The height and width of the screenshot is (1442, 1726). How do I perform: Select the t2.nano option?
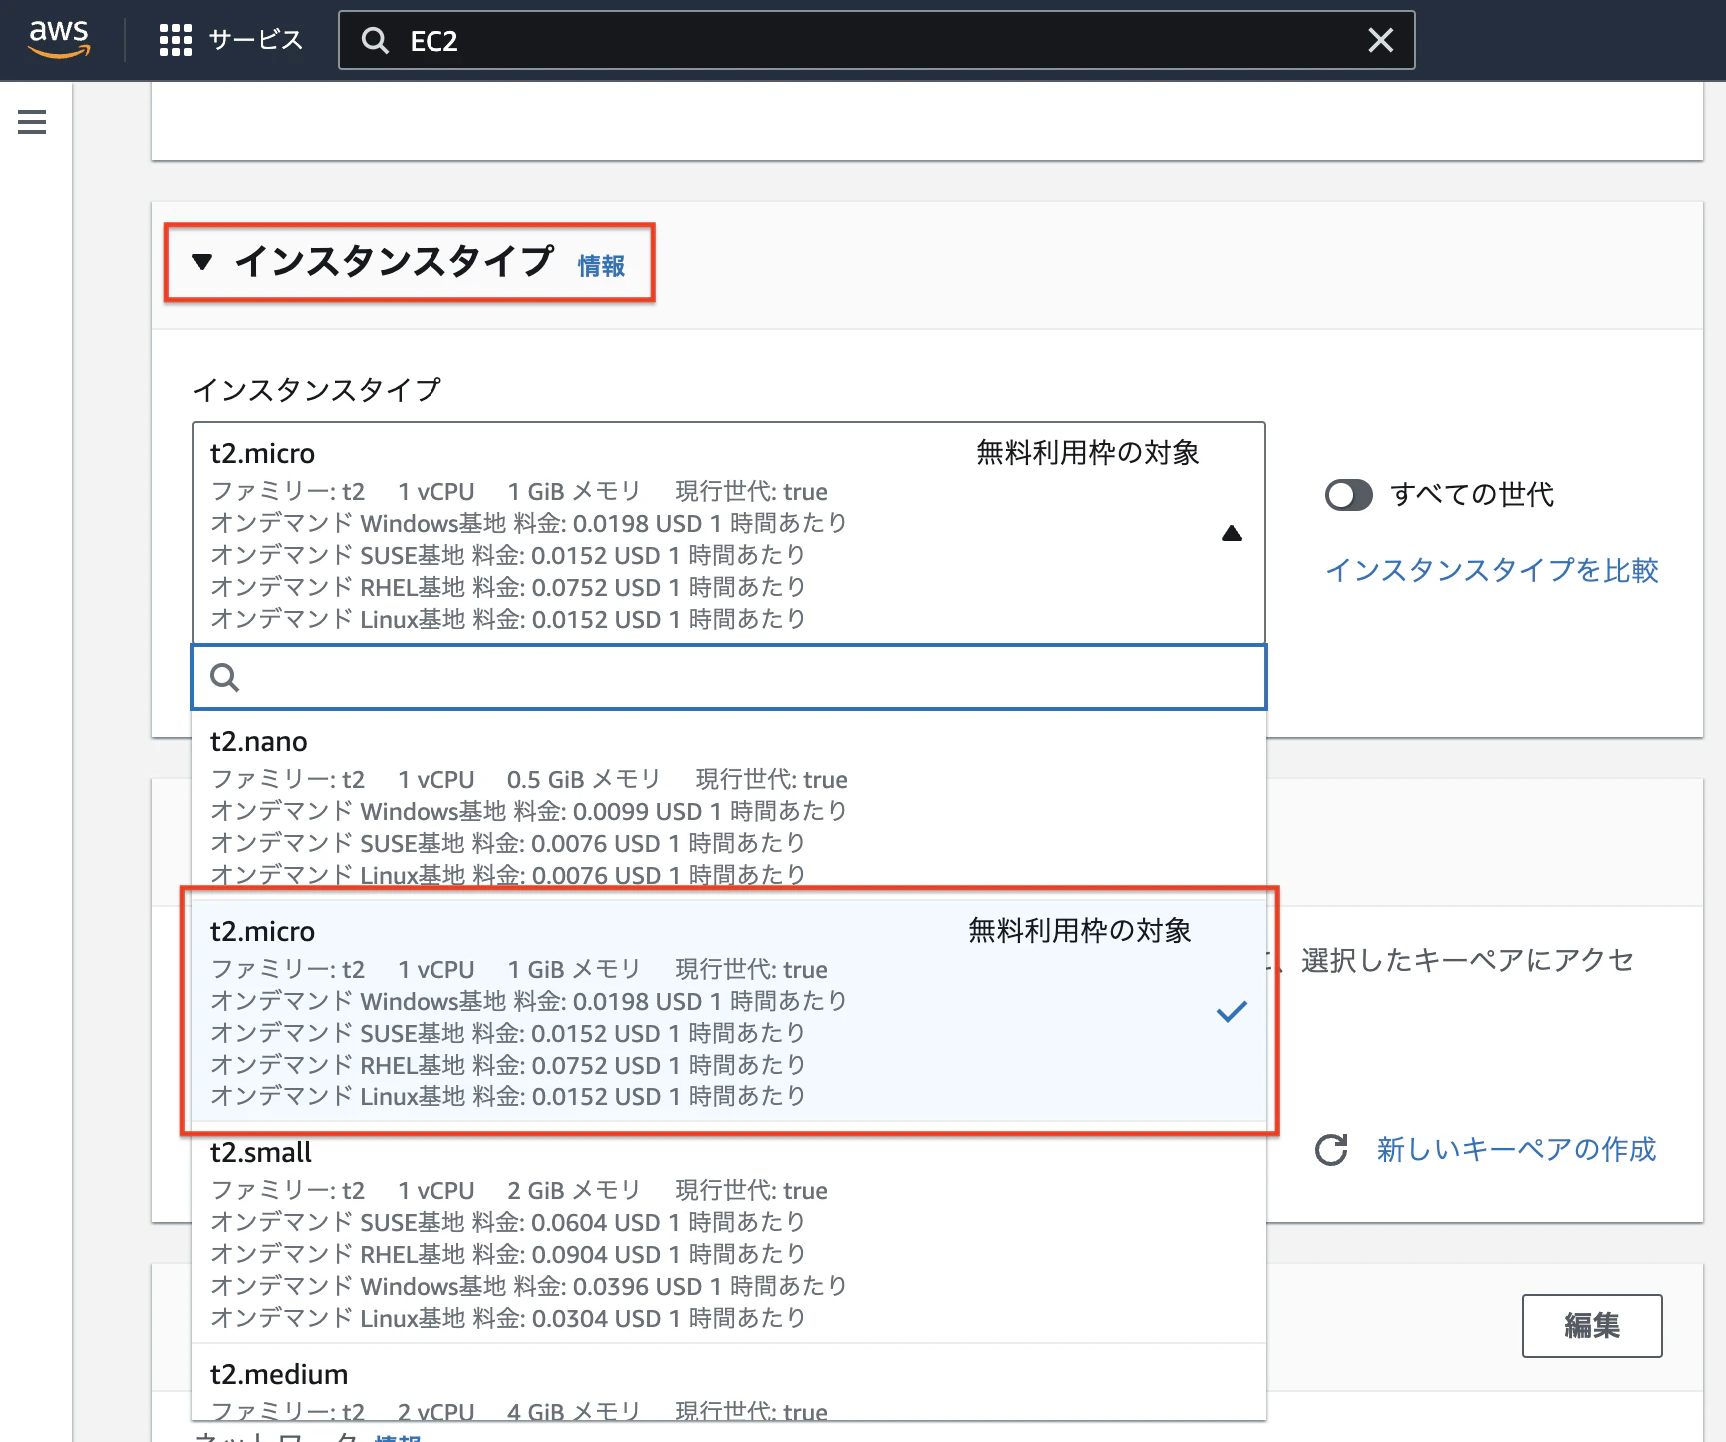[x=728, y=805]
